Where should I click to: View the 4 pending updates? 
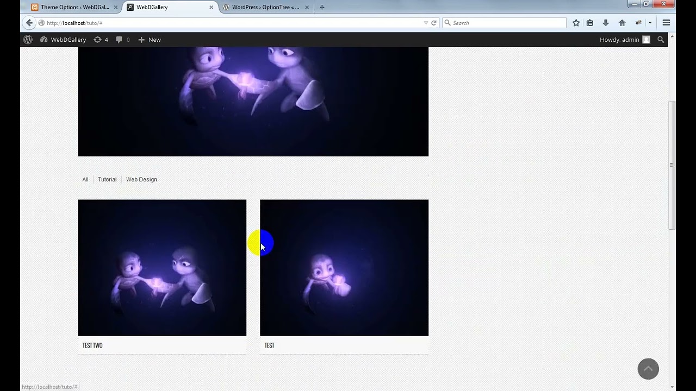coord(101,40)
